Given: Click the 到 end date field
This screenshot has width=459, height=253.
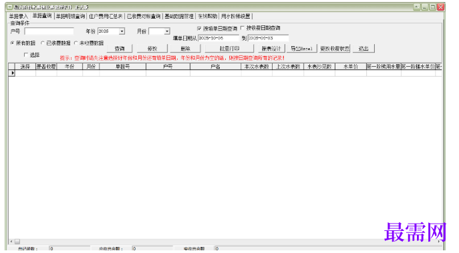Looking at the screenshot, I should point(268,38).
